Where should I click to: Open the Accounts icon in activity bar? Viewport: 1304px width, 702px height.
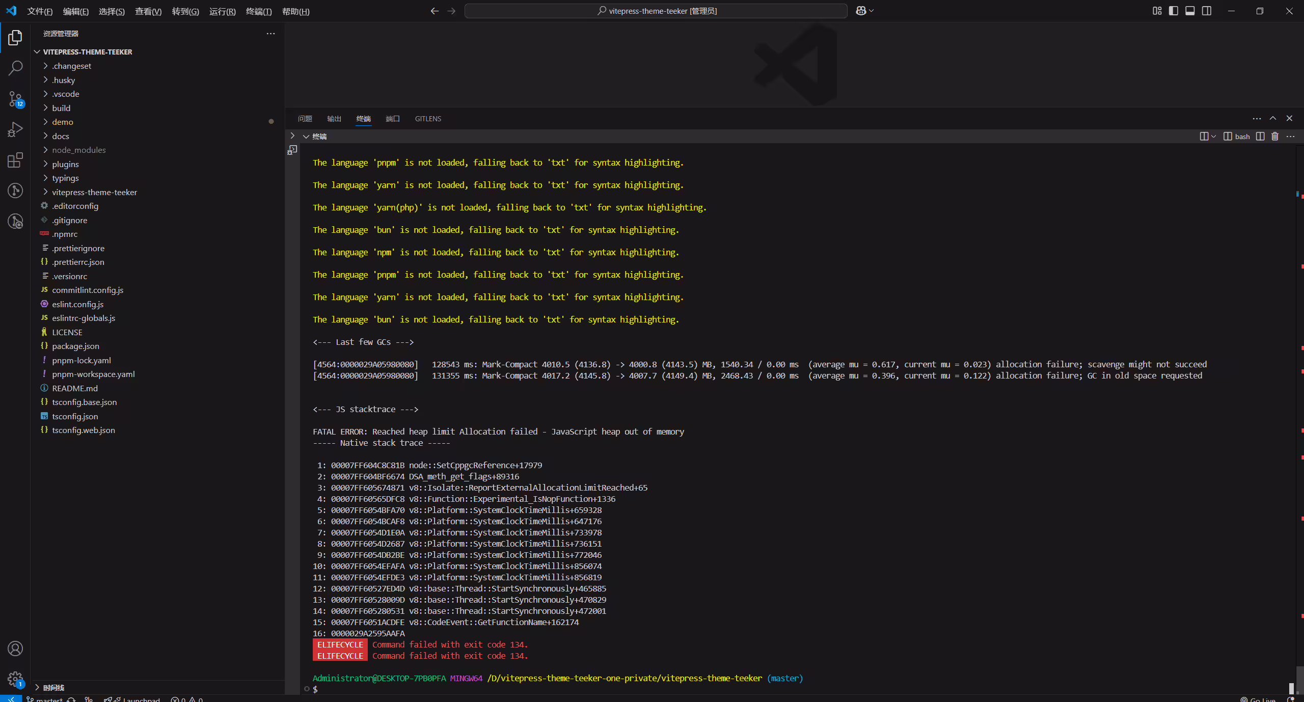15,649
